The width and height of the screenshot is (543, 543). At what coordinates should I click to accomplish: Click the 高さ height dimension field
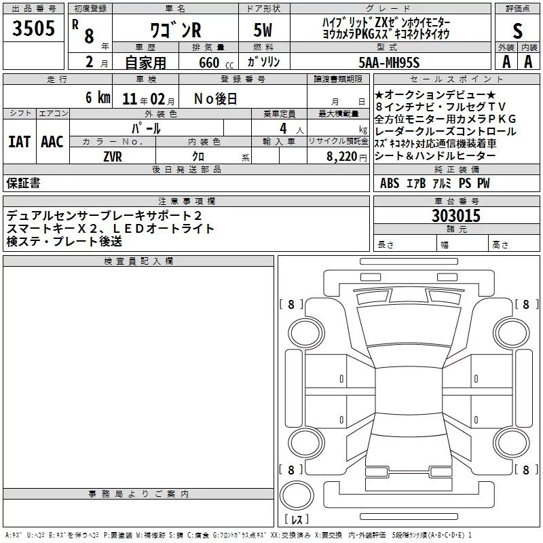[514, 244]
